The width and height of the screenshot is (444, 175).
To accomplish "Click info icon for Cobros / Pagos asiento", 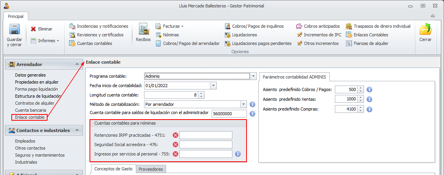I will (369, 89).
